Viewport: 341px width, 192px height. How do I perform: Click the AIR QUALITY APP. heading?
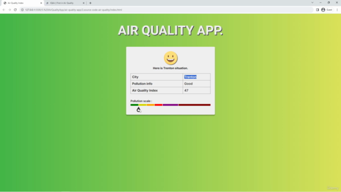point(170,30)
